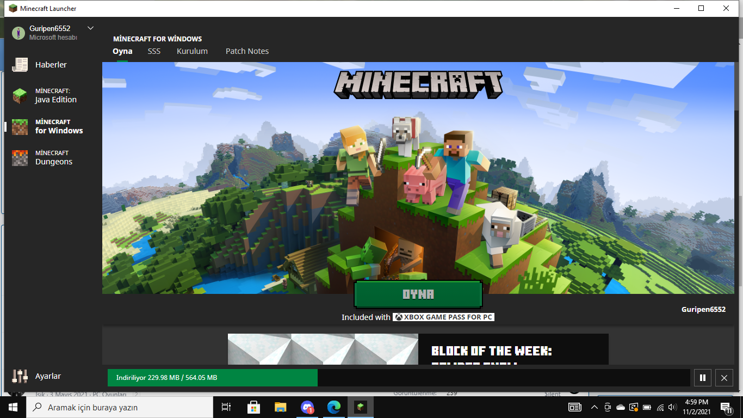
Task: Select Minecraft Dungeons icon in sidebar
Action: pos(20,158)
